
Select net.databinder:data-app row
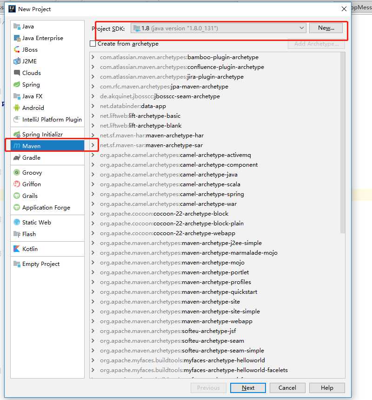point(215,106)
